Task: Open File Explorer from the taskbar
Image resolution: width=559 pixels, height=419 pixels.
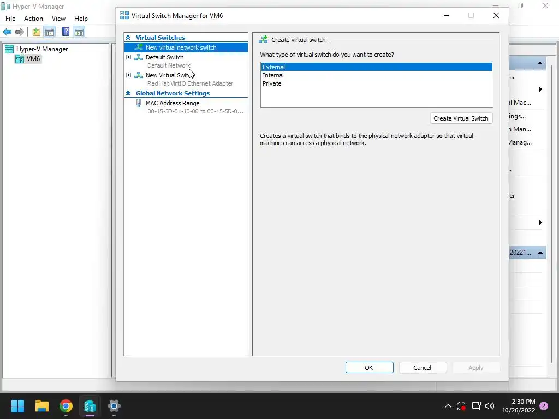Action: tap(41, 406)
